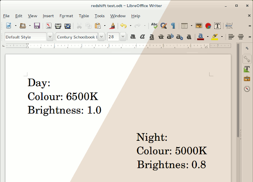Click the Clone Formatting paintbrush icon

coord(112,26)
